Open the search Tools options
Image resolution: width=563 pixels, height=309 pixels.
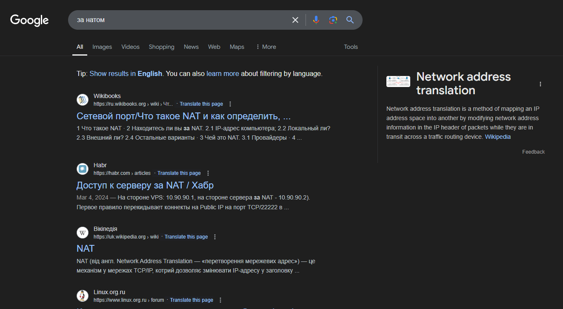point(351,47)
